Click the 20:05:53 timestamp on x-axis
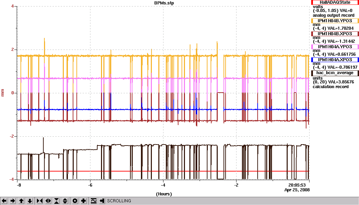359x205 pixels. coord(297,185)
